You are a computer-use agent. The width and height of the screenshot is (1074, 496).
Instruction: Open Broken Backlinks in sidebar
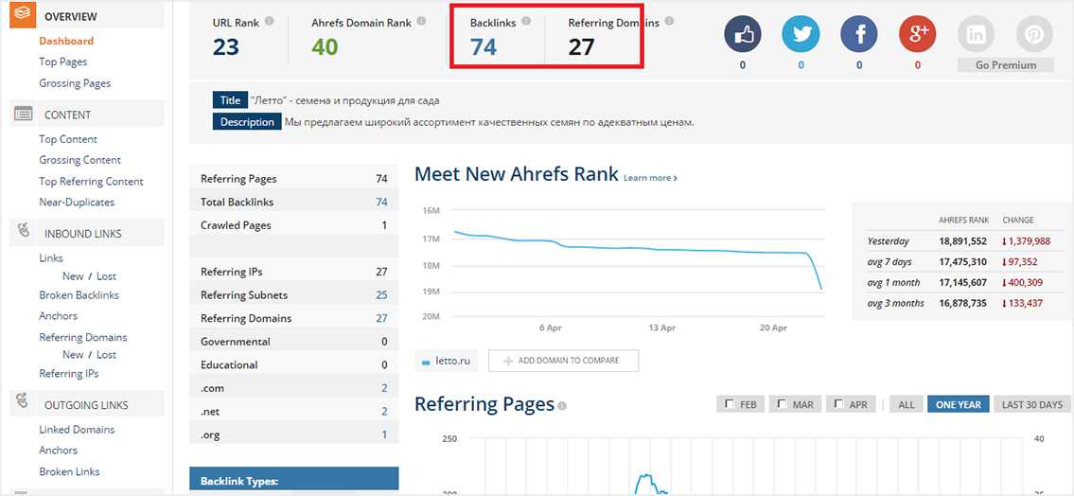click(x=79, y=295)
